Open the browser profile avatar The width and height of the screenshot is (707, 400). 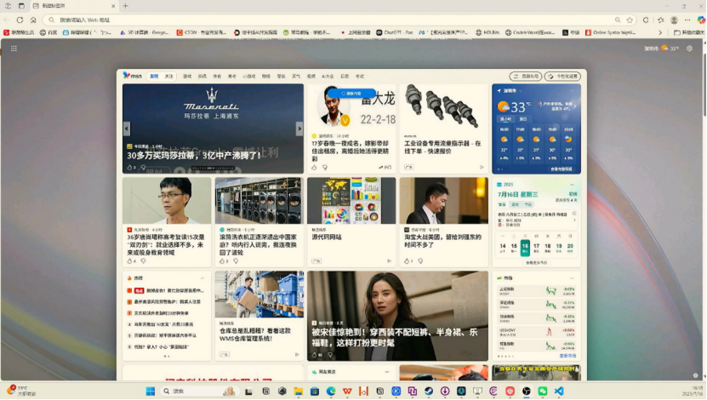coord(674,20)
